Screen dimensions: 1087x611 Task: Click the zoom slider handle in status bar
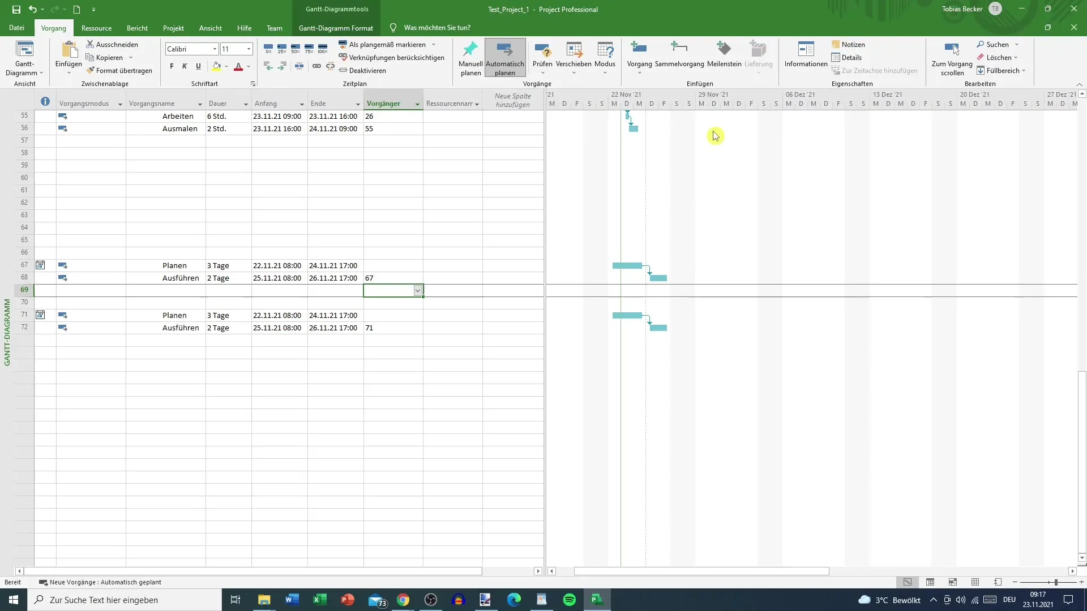(x=1056, y=582)
